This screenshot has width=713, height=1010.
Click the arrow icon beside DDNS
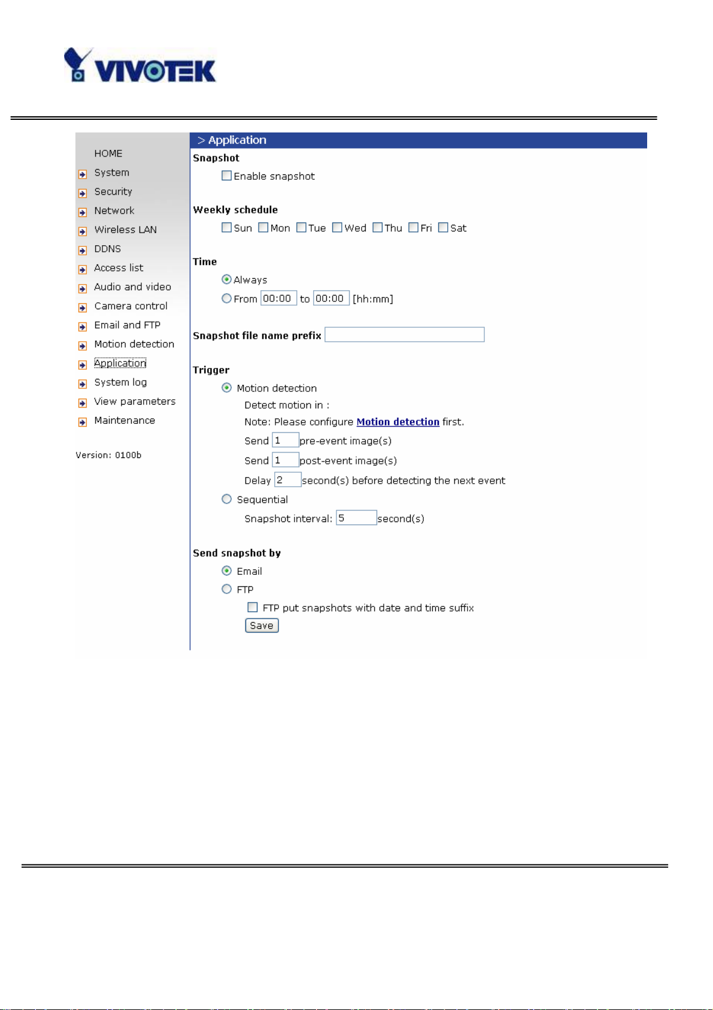[83, 251]
